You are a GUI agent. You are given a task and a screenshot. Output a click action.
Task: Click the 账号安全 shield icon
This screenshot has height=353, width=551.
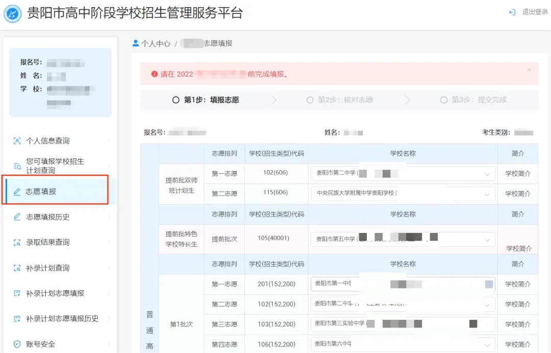tap(18, 344)
